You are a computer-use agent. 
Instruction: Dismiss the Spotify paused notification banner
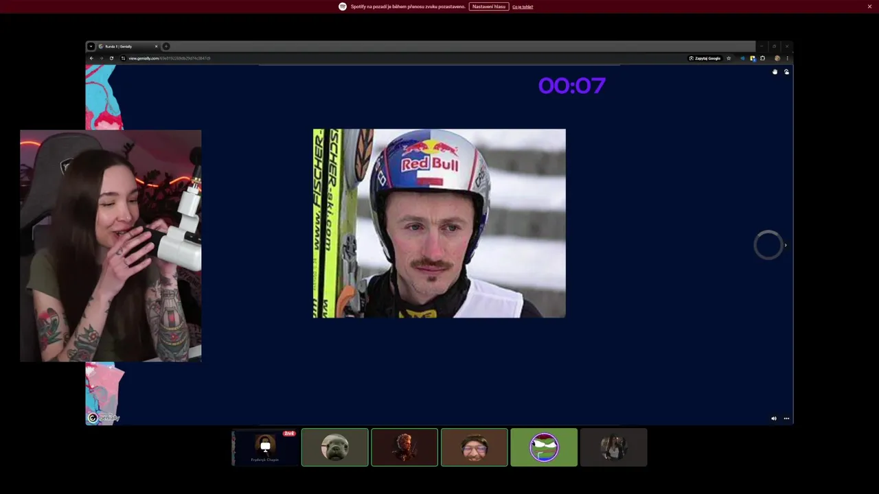pyautogui.click(x=869, y=6)
